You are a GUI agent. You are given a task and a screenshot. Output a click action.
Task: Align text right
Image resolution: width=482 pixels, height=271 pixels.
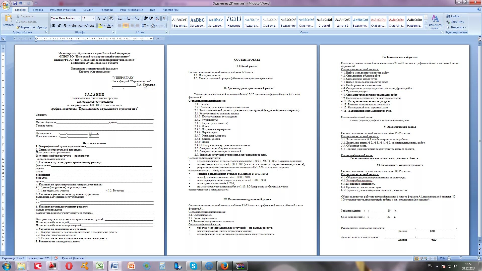132,26
